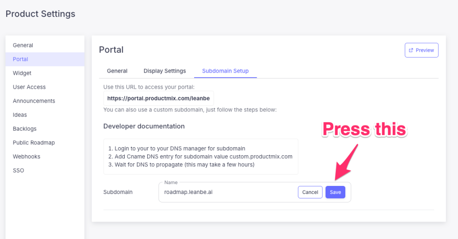
Task: Open General in the settings sidebar
Action: click(x=23, y=45)
